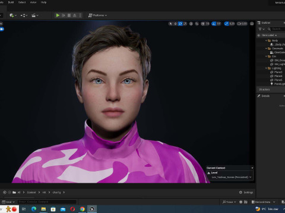Select the Body folder row
Viewport: 285px width, 213px height.
(x=271, y=41)
